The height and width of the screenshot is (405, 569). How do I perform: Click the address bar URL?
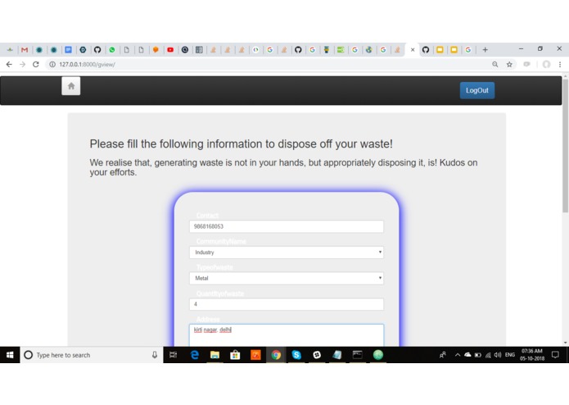(x=87, y=64)
